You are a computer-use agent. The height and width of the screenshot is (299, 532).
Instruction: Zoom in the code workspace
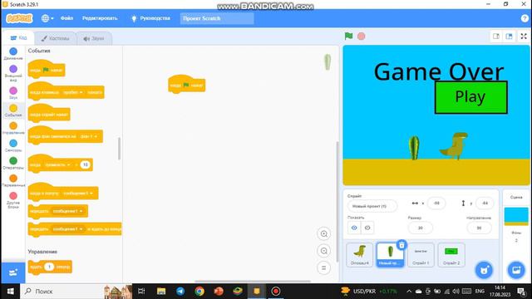323,233
